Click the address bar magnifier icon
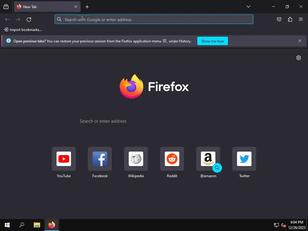Viewport: 308px width, 231px height. [x=59, y=19]
